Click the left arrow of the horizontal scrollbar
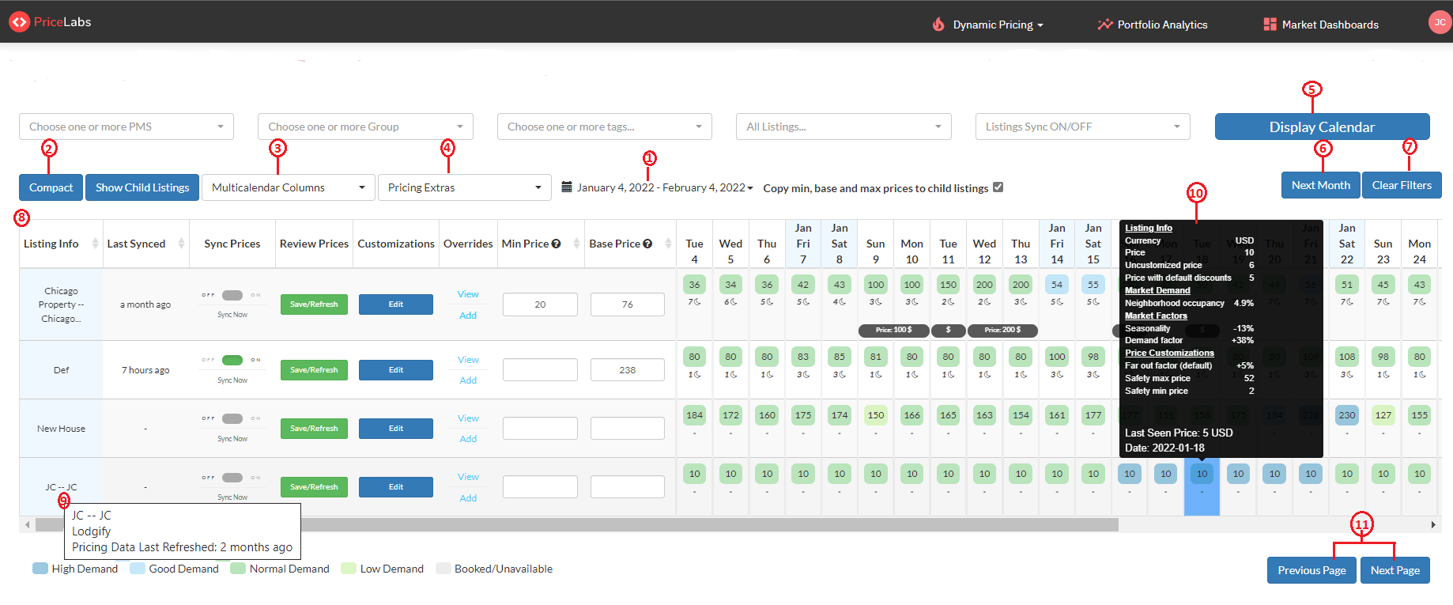The width and height of the screenshot is (1453, 605). coord(28,524)
